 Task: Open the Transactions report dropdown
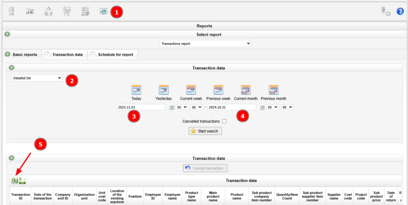coord(205,43)
